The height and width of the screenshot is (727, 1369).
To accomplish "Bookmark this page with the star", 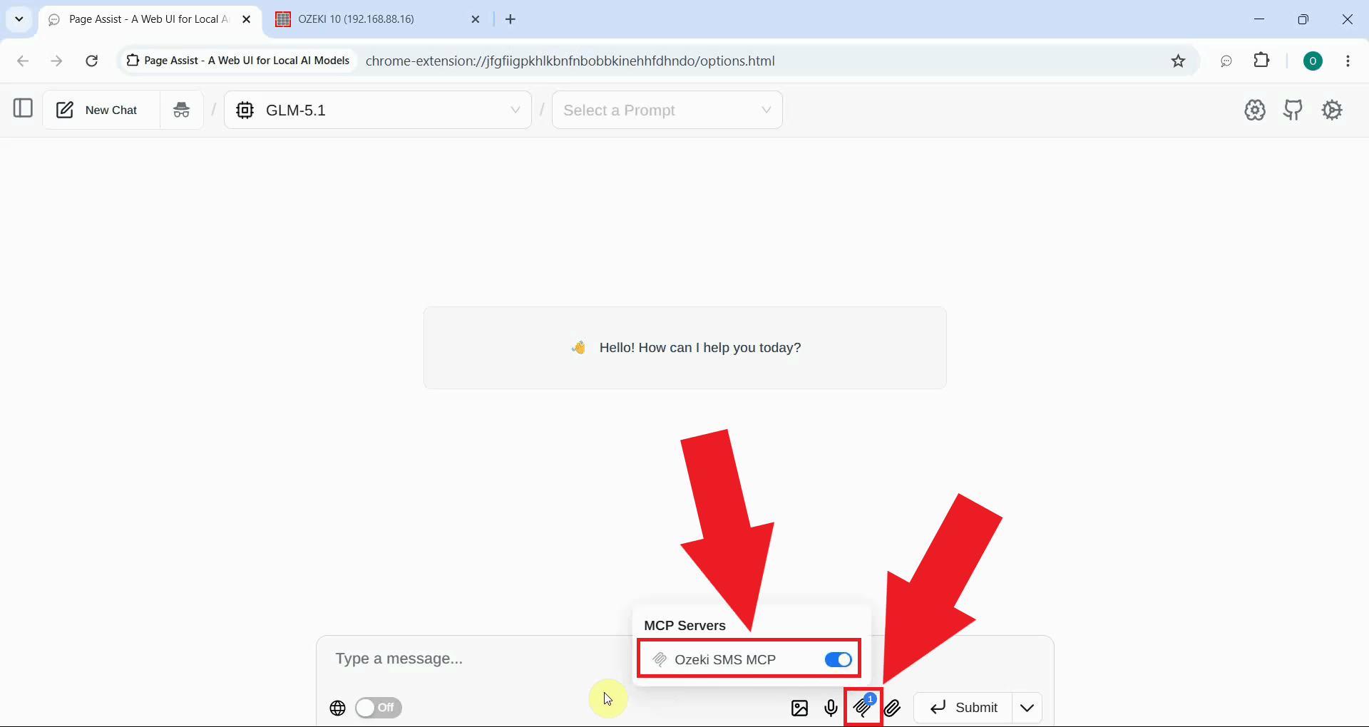I will tap(1178, 61).
